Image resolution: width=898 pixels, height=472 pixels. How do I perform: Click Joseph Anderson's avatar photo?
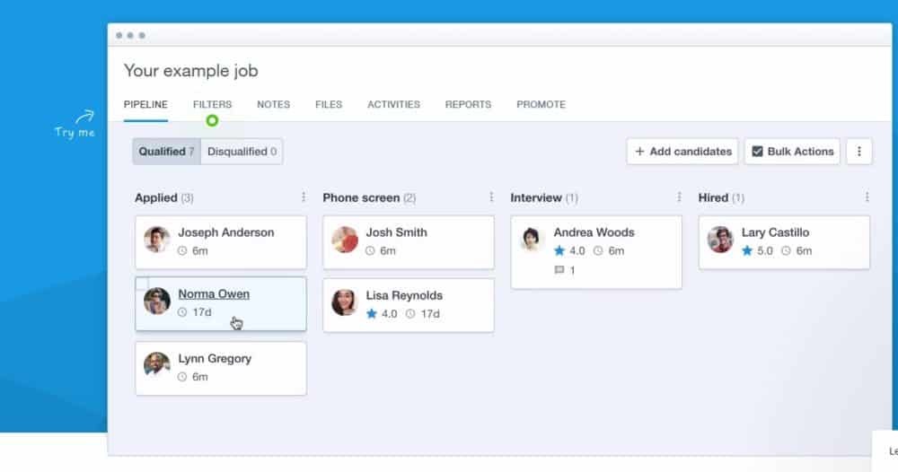click(157, 240)
